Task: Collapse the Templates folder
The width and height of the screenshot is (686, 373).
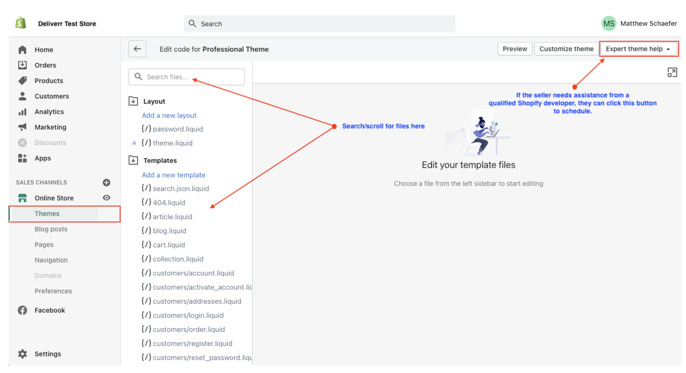Action: 133,161
